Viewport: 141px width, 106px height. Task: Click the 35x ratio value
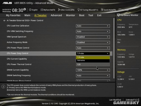(119, 42)
